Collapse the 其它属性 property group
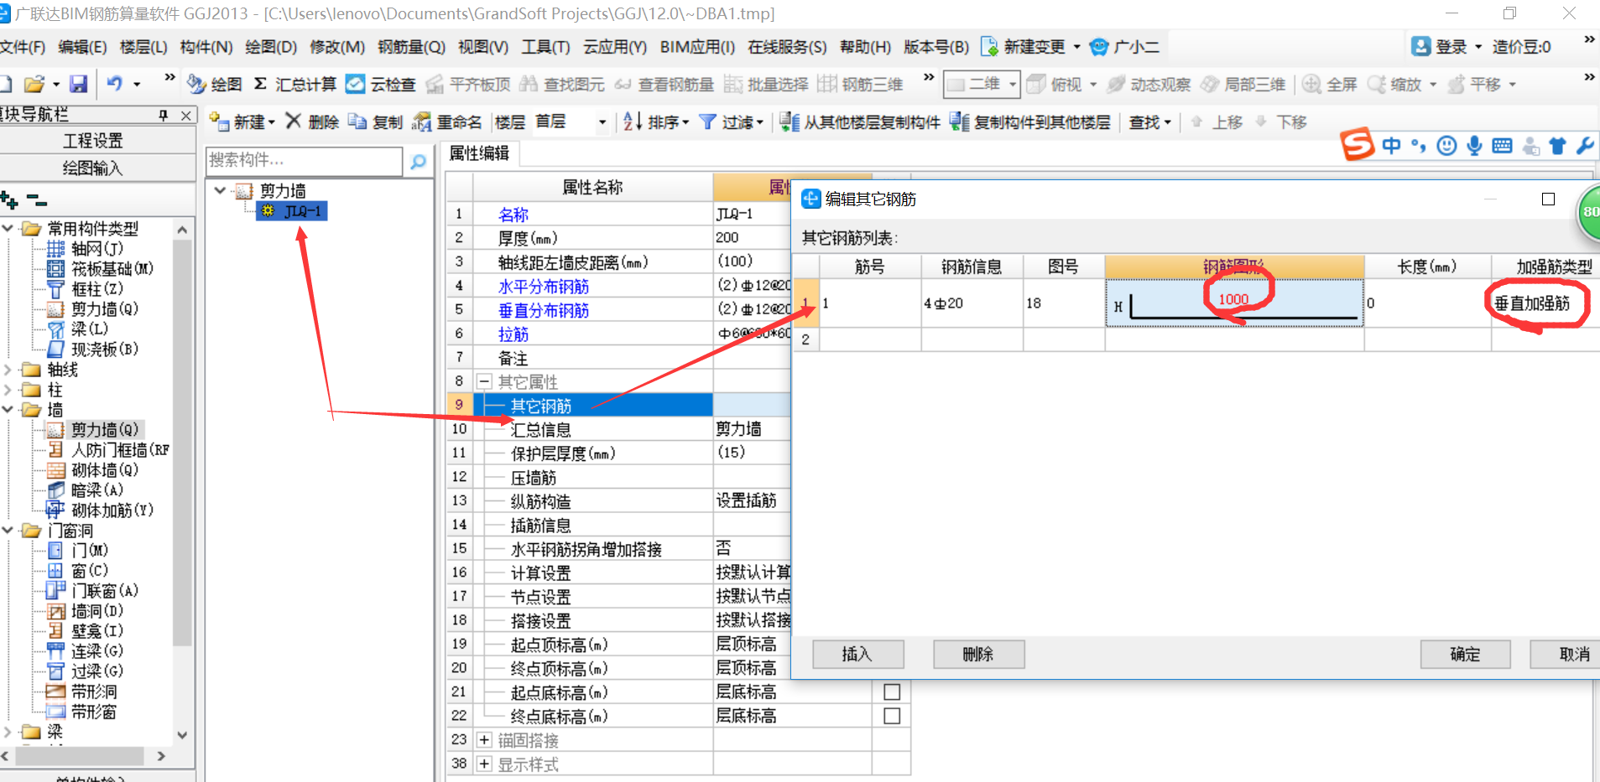The image size is (1600, 782). click(484, 381)
